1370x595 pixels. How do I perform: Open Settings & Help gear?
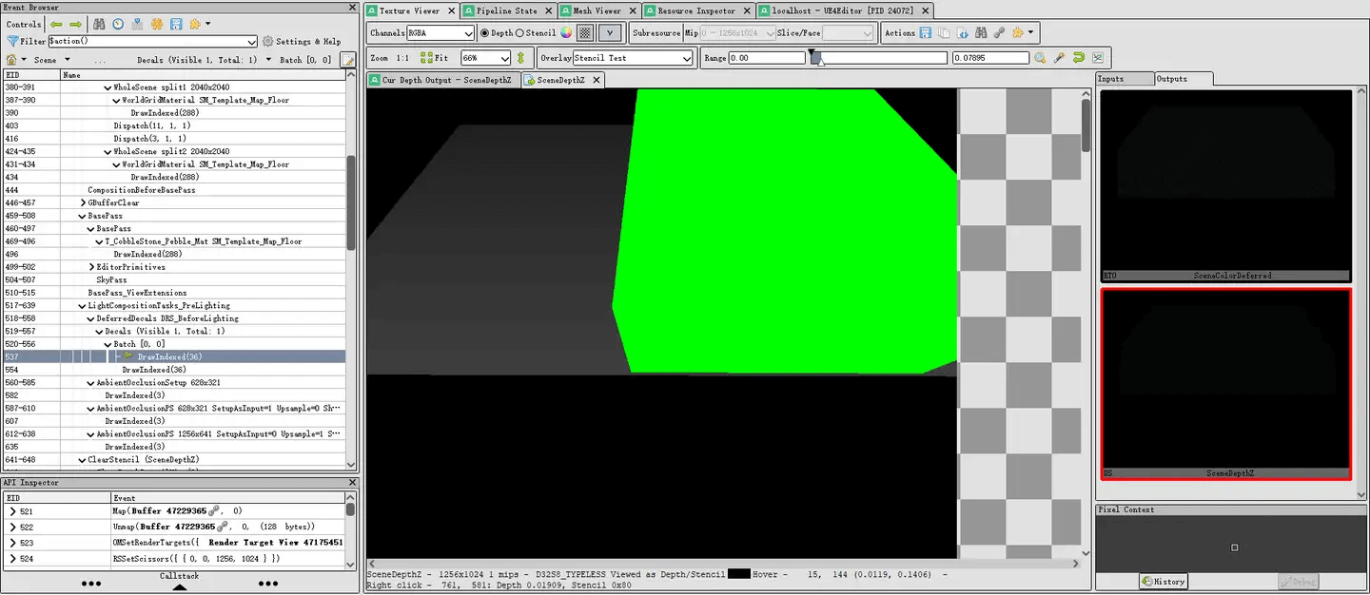click(302, 42)
